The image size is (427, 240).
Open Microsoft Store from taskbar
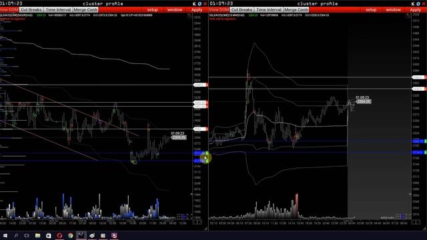49,235
